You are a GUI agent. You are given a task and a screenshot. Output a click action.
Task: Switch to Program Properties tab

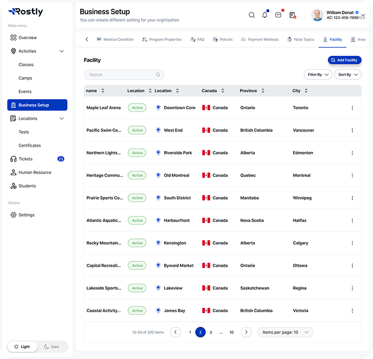[162, 39]
